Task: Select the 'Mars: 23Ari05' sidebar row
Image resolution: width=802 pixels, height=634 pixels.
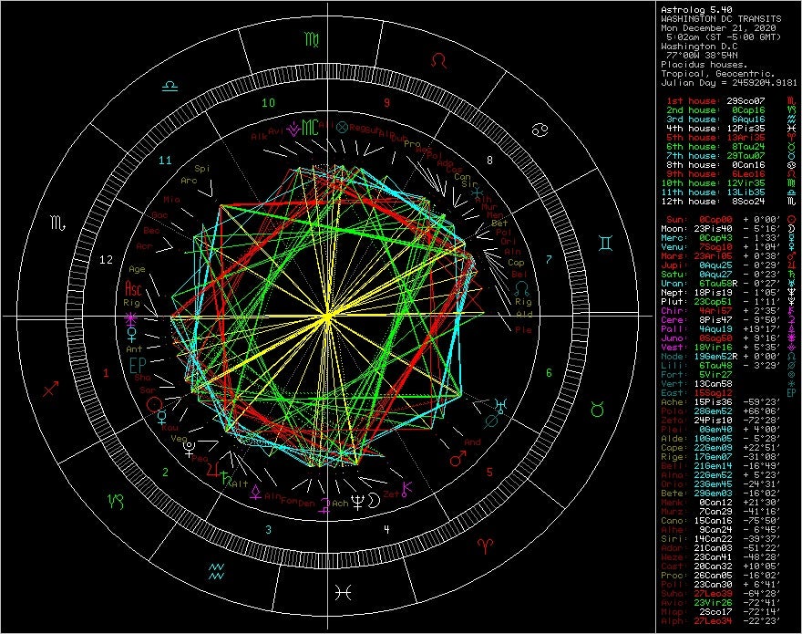Action: tap(729, 256)
